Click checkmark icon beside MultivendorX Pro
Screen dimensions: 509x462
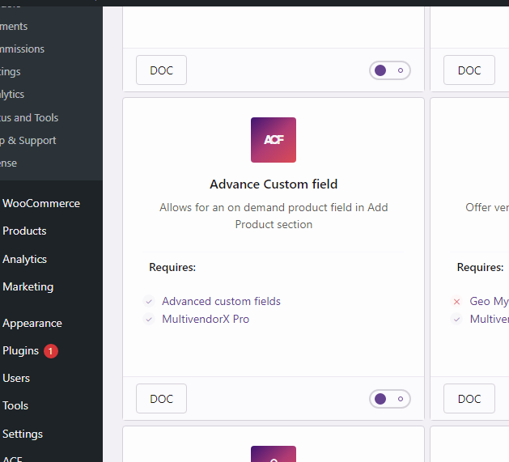(149, 320)
